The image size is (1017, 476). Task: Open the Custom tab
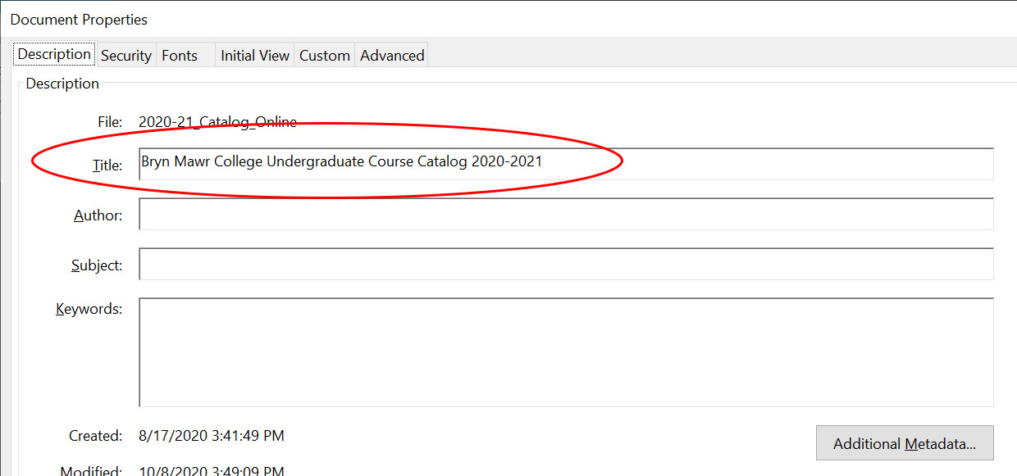pyautogui.click(x=325, y=56)
